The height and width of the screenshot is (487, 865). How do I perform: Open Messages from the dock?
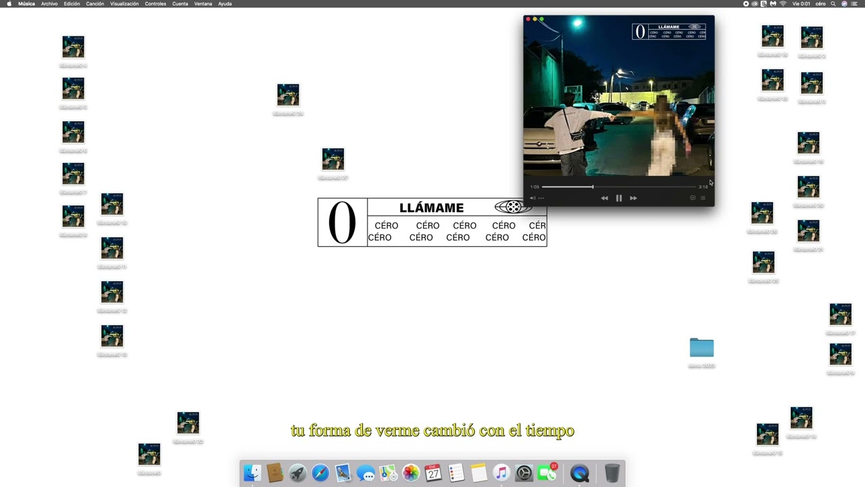click(366, 473)
